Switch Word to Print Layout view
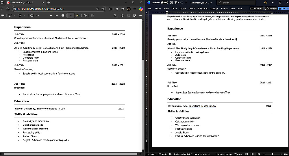 point(253,154)
